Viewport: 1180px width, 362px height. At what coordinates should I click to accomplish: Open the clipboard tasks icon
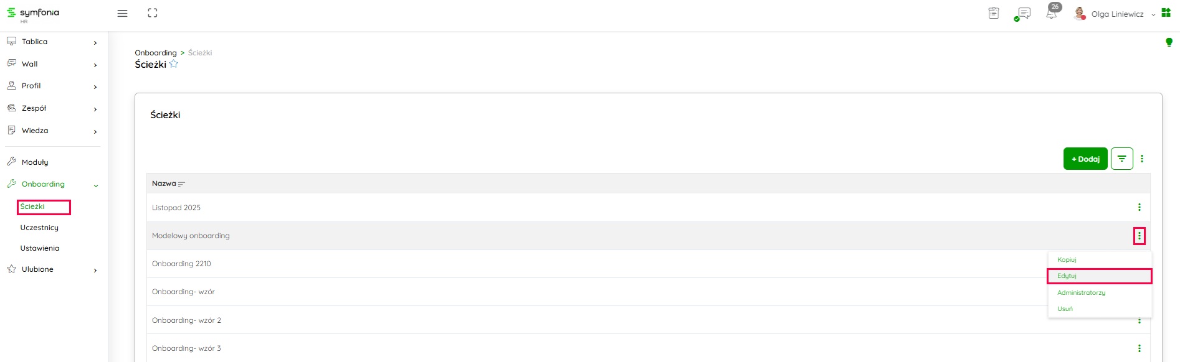[994, 13]
